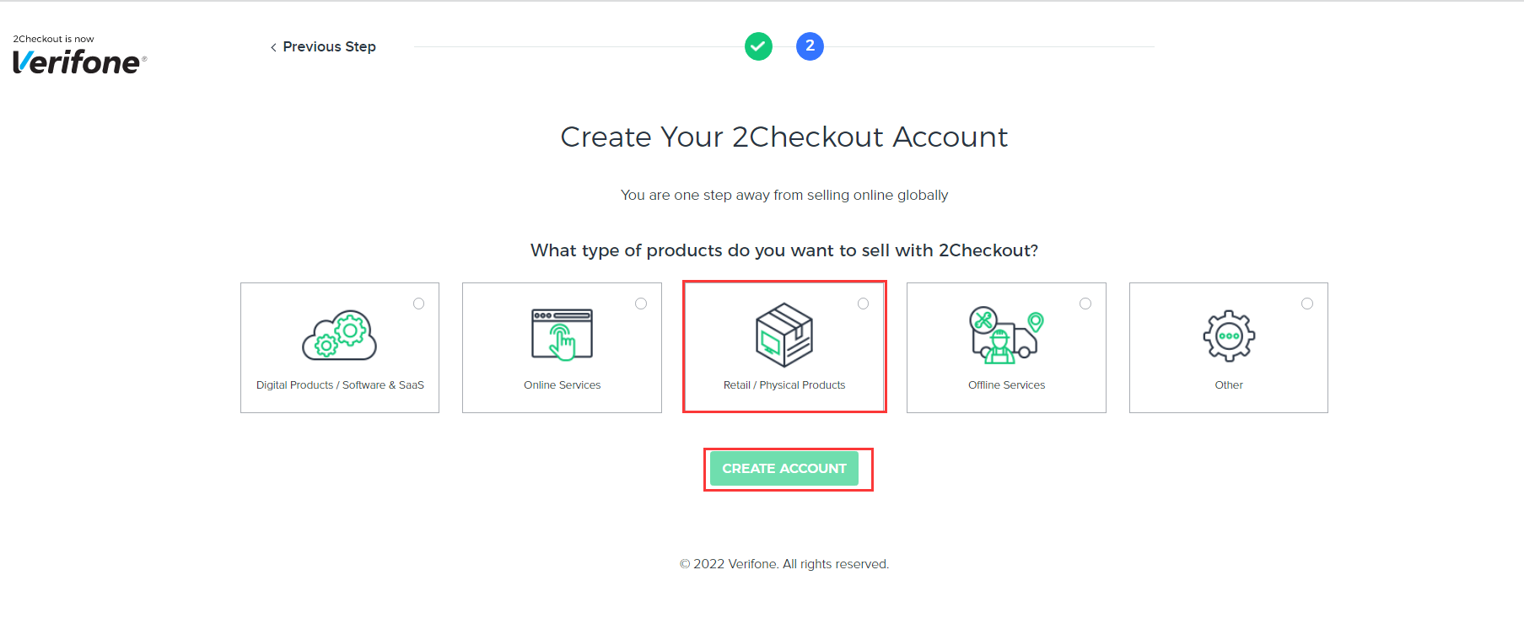1524x629 pixels.
Task: Select the Online Services radio button
Action: [641, 303]
